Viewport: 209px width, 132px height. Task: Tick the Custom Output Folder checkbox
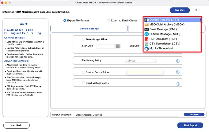(83, 72)
